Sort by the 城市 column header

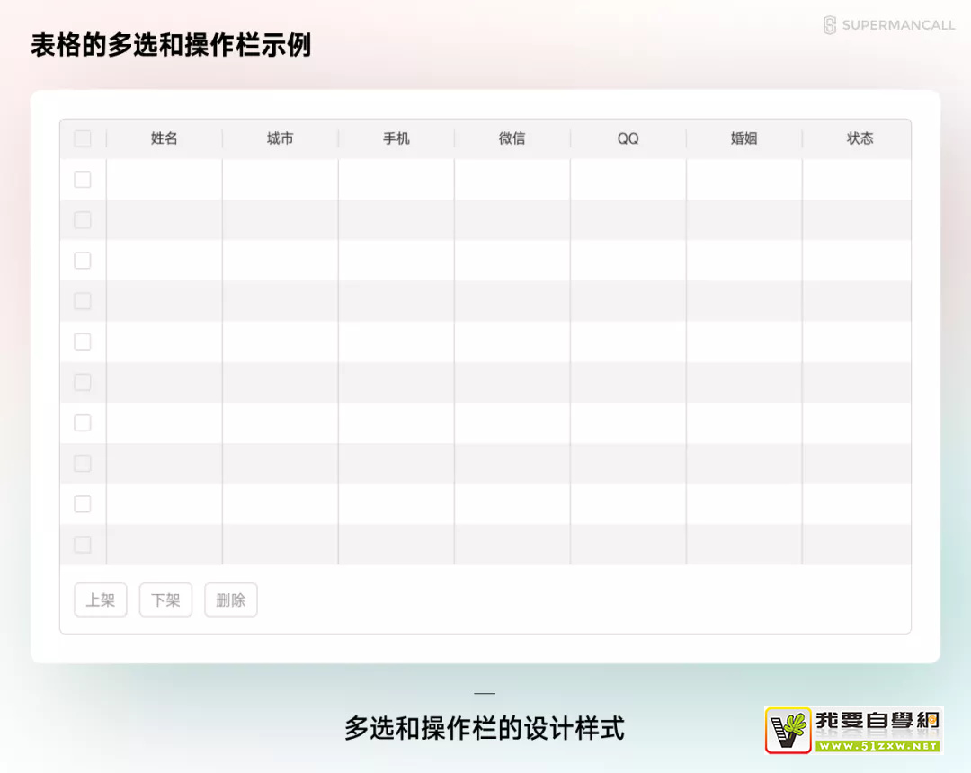pos(281,138)
